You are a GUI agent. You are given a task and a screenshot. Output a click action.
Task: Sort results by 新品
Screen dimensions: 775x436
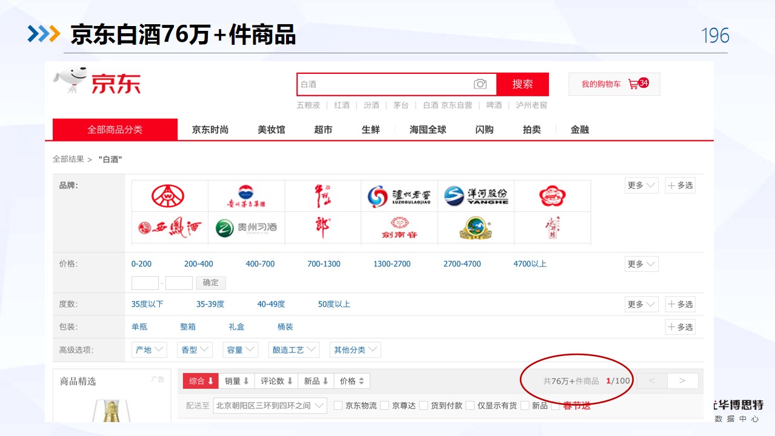tap(316, 381)
